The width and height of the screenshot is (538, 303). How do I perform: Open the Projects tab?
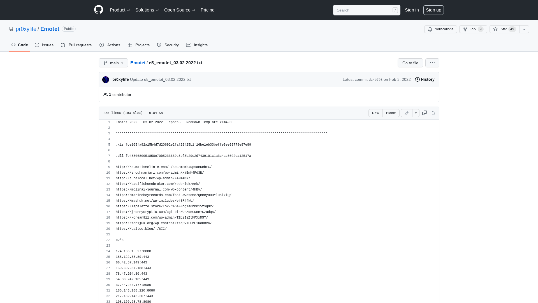pos(139,45)
